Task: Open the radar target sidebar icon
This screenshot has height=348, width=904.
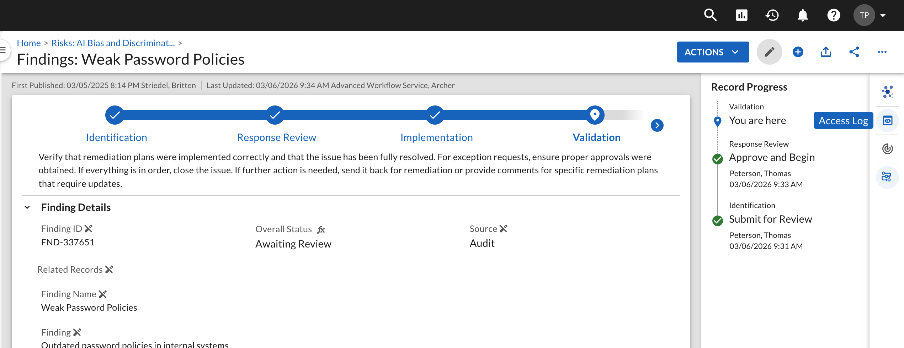Action: [x=888, y=148]
